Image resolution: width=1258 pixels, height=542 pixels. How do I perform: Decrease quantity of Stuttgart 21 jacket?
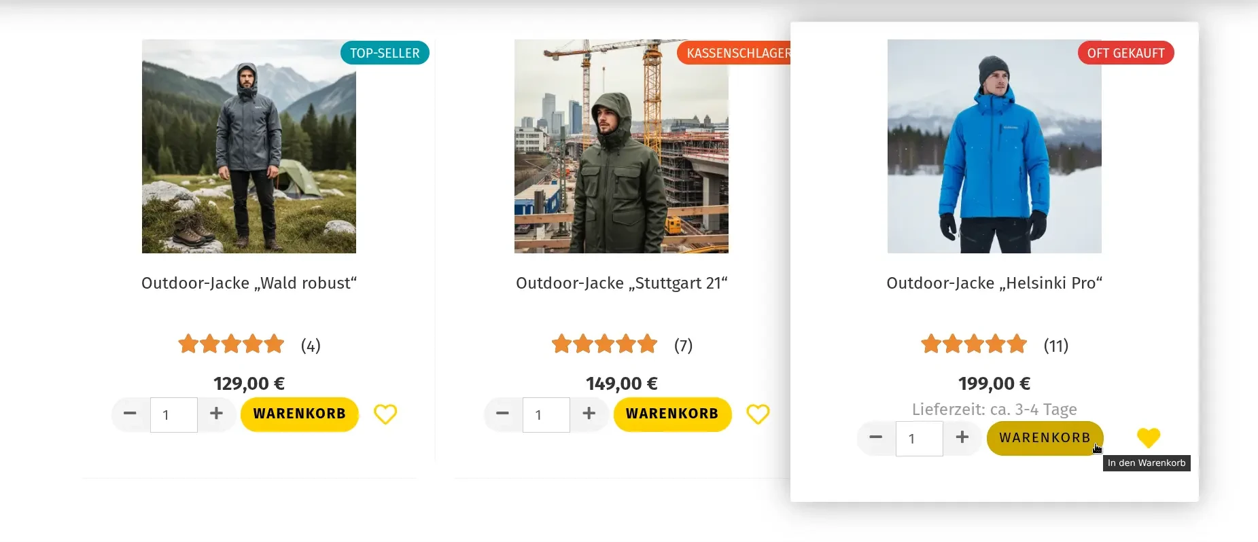pyautogui.click(x=503, y=414)
